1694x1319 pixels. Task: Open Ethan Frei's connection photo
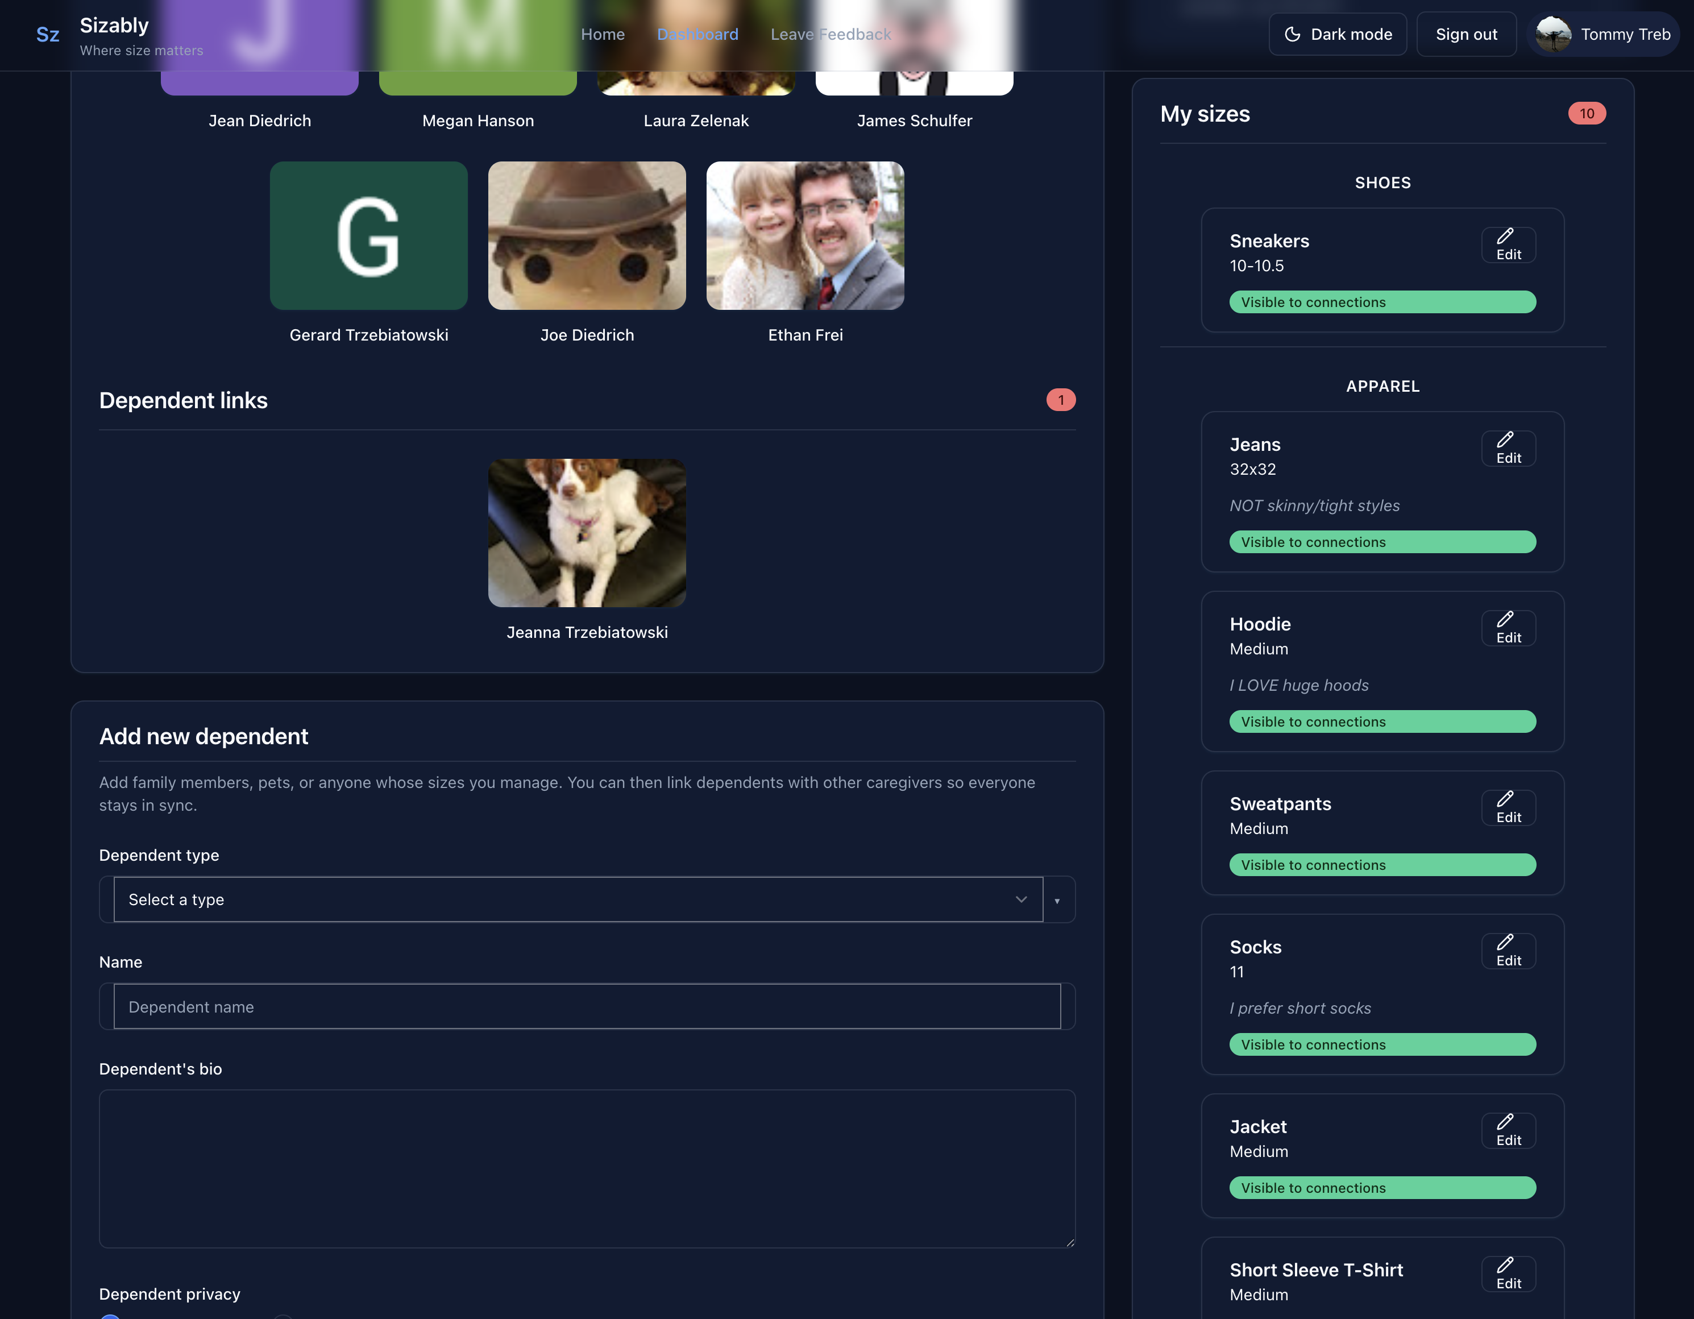pos(804,236)
